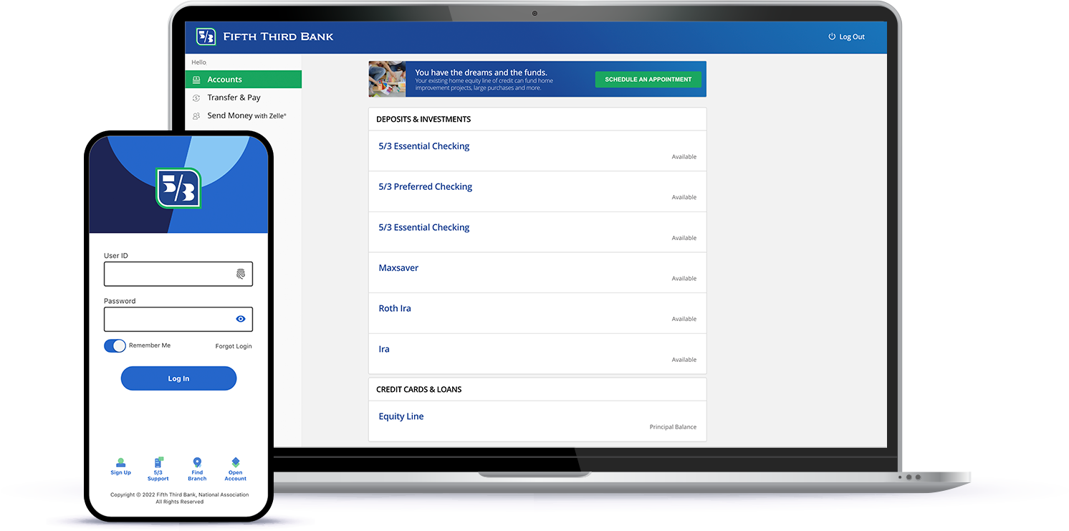Image resolution: width=1069 pixels, height=531 pixels.
Task: Click Schedule An Appointment
Action: pos(648,80)
